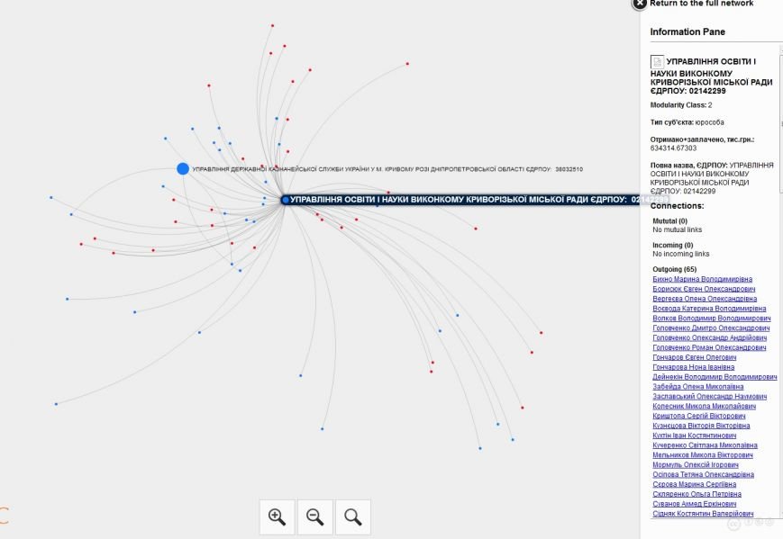Open link Головченко Дмитро Олександрович
The height and width of the screenshot is (539, 783).
coord(711,328)
